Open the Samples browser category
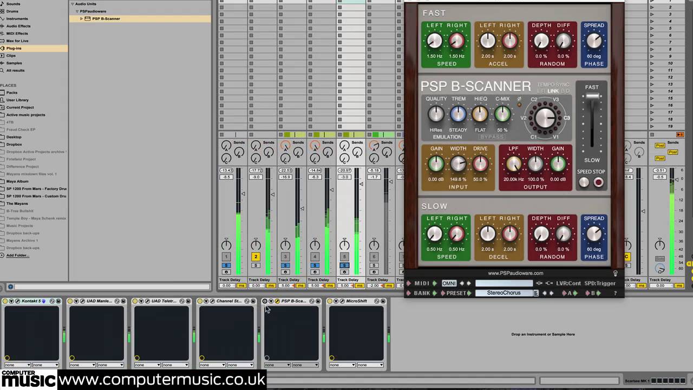The height and width of the screenshot is (390, 693). (14, 63)
